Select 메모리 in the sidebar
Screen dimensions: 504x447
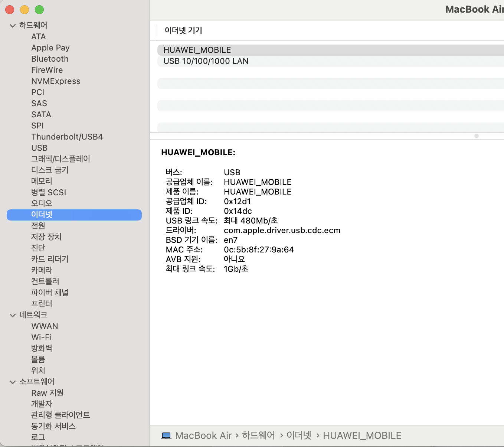pyautogui.click(x=42, y=181)
